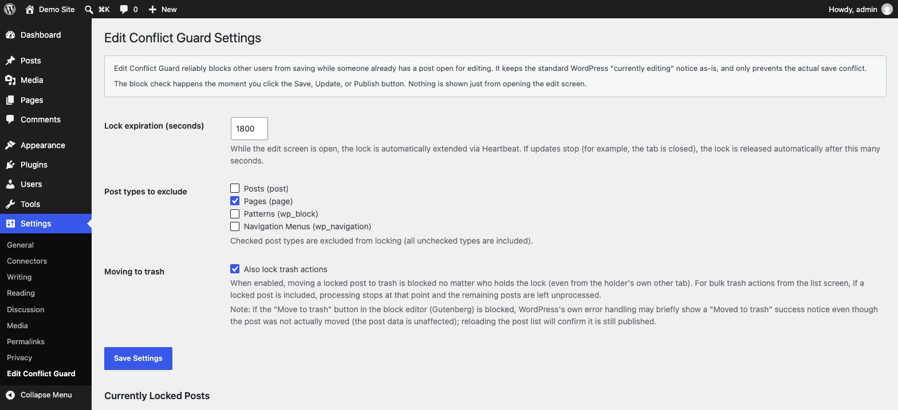
Task: Click the Plugins plug icon
Action: click(x=10, y=165)
